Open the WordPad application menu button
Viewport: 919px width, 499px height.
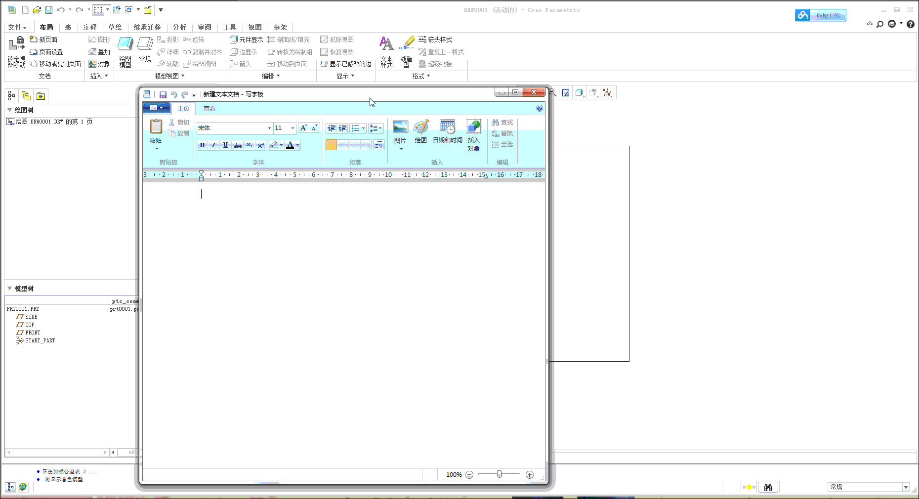click(x=156, y=108)
